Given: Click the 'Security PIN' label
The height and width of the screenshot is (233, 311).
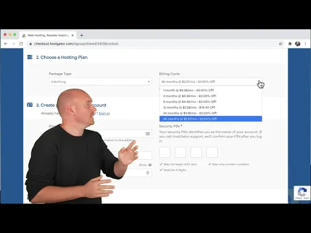Looking at the screenshot, I should pos(170,126).
